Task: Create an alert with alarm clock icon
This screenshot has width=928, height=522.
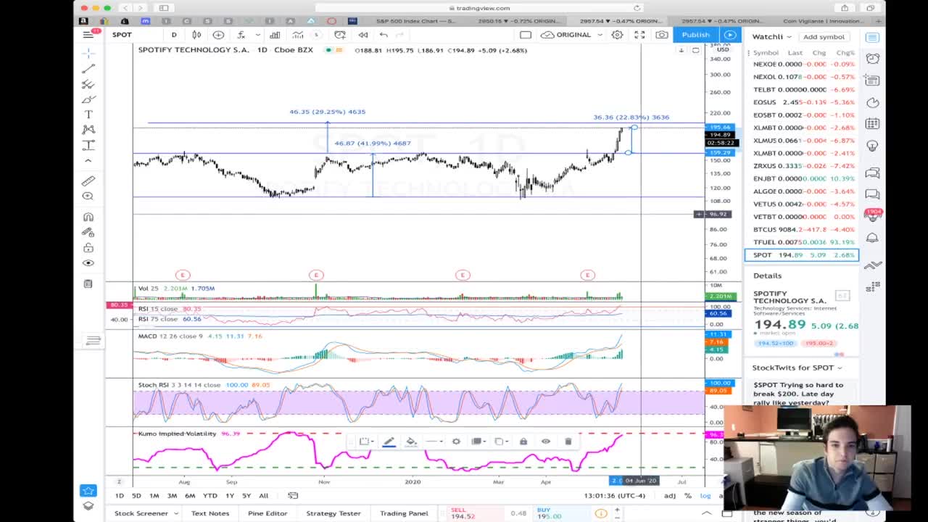Action: (x=340, y=35)
